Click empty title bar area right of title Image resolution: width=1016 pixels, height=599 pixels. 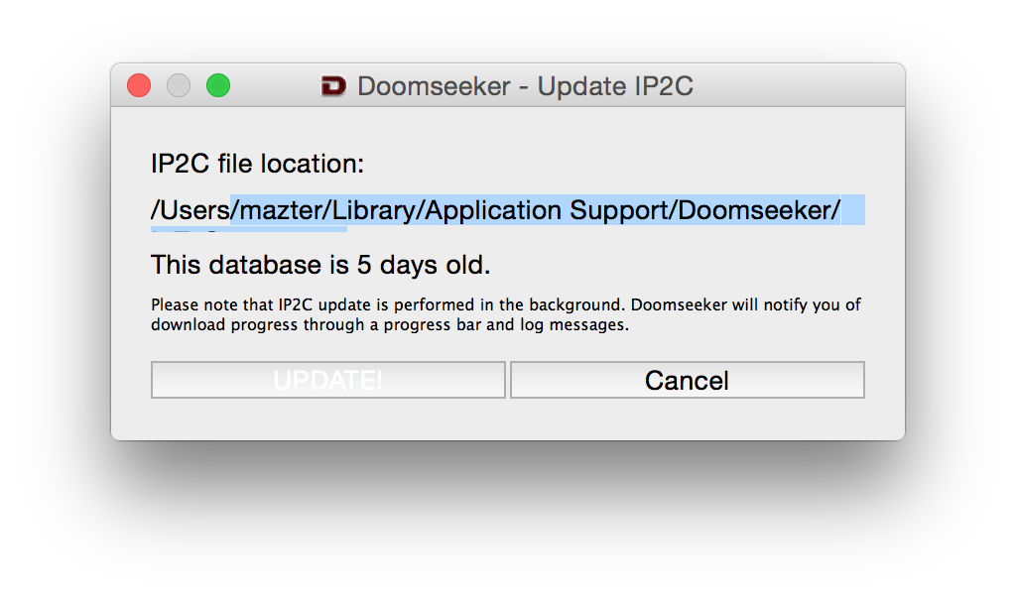[x=794, y=86]
